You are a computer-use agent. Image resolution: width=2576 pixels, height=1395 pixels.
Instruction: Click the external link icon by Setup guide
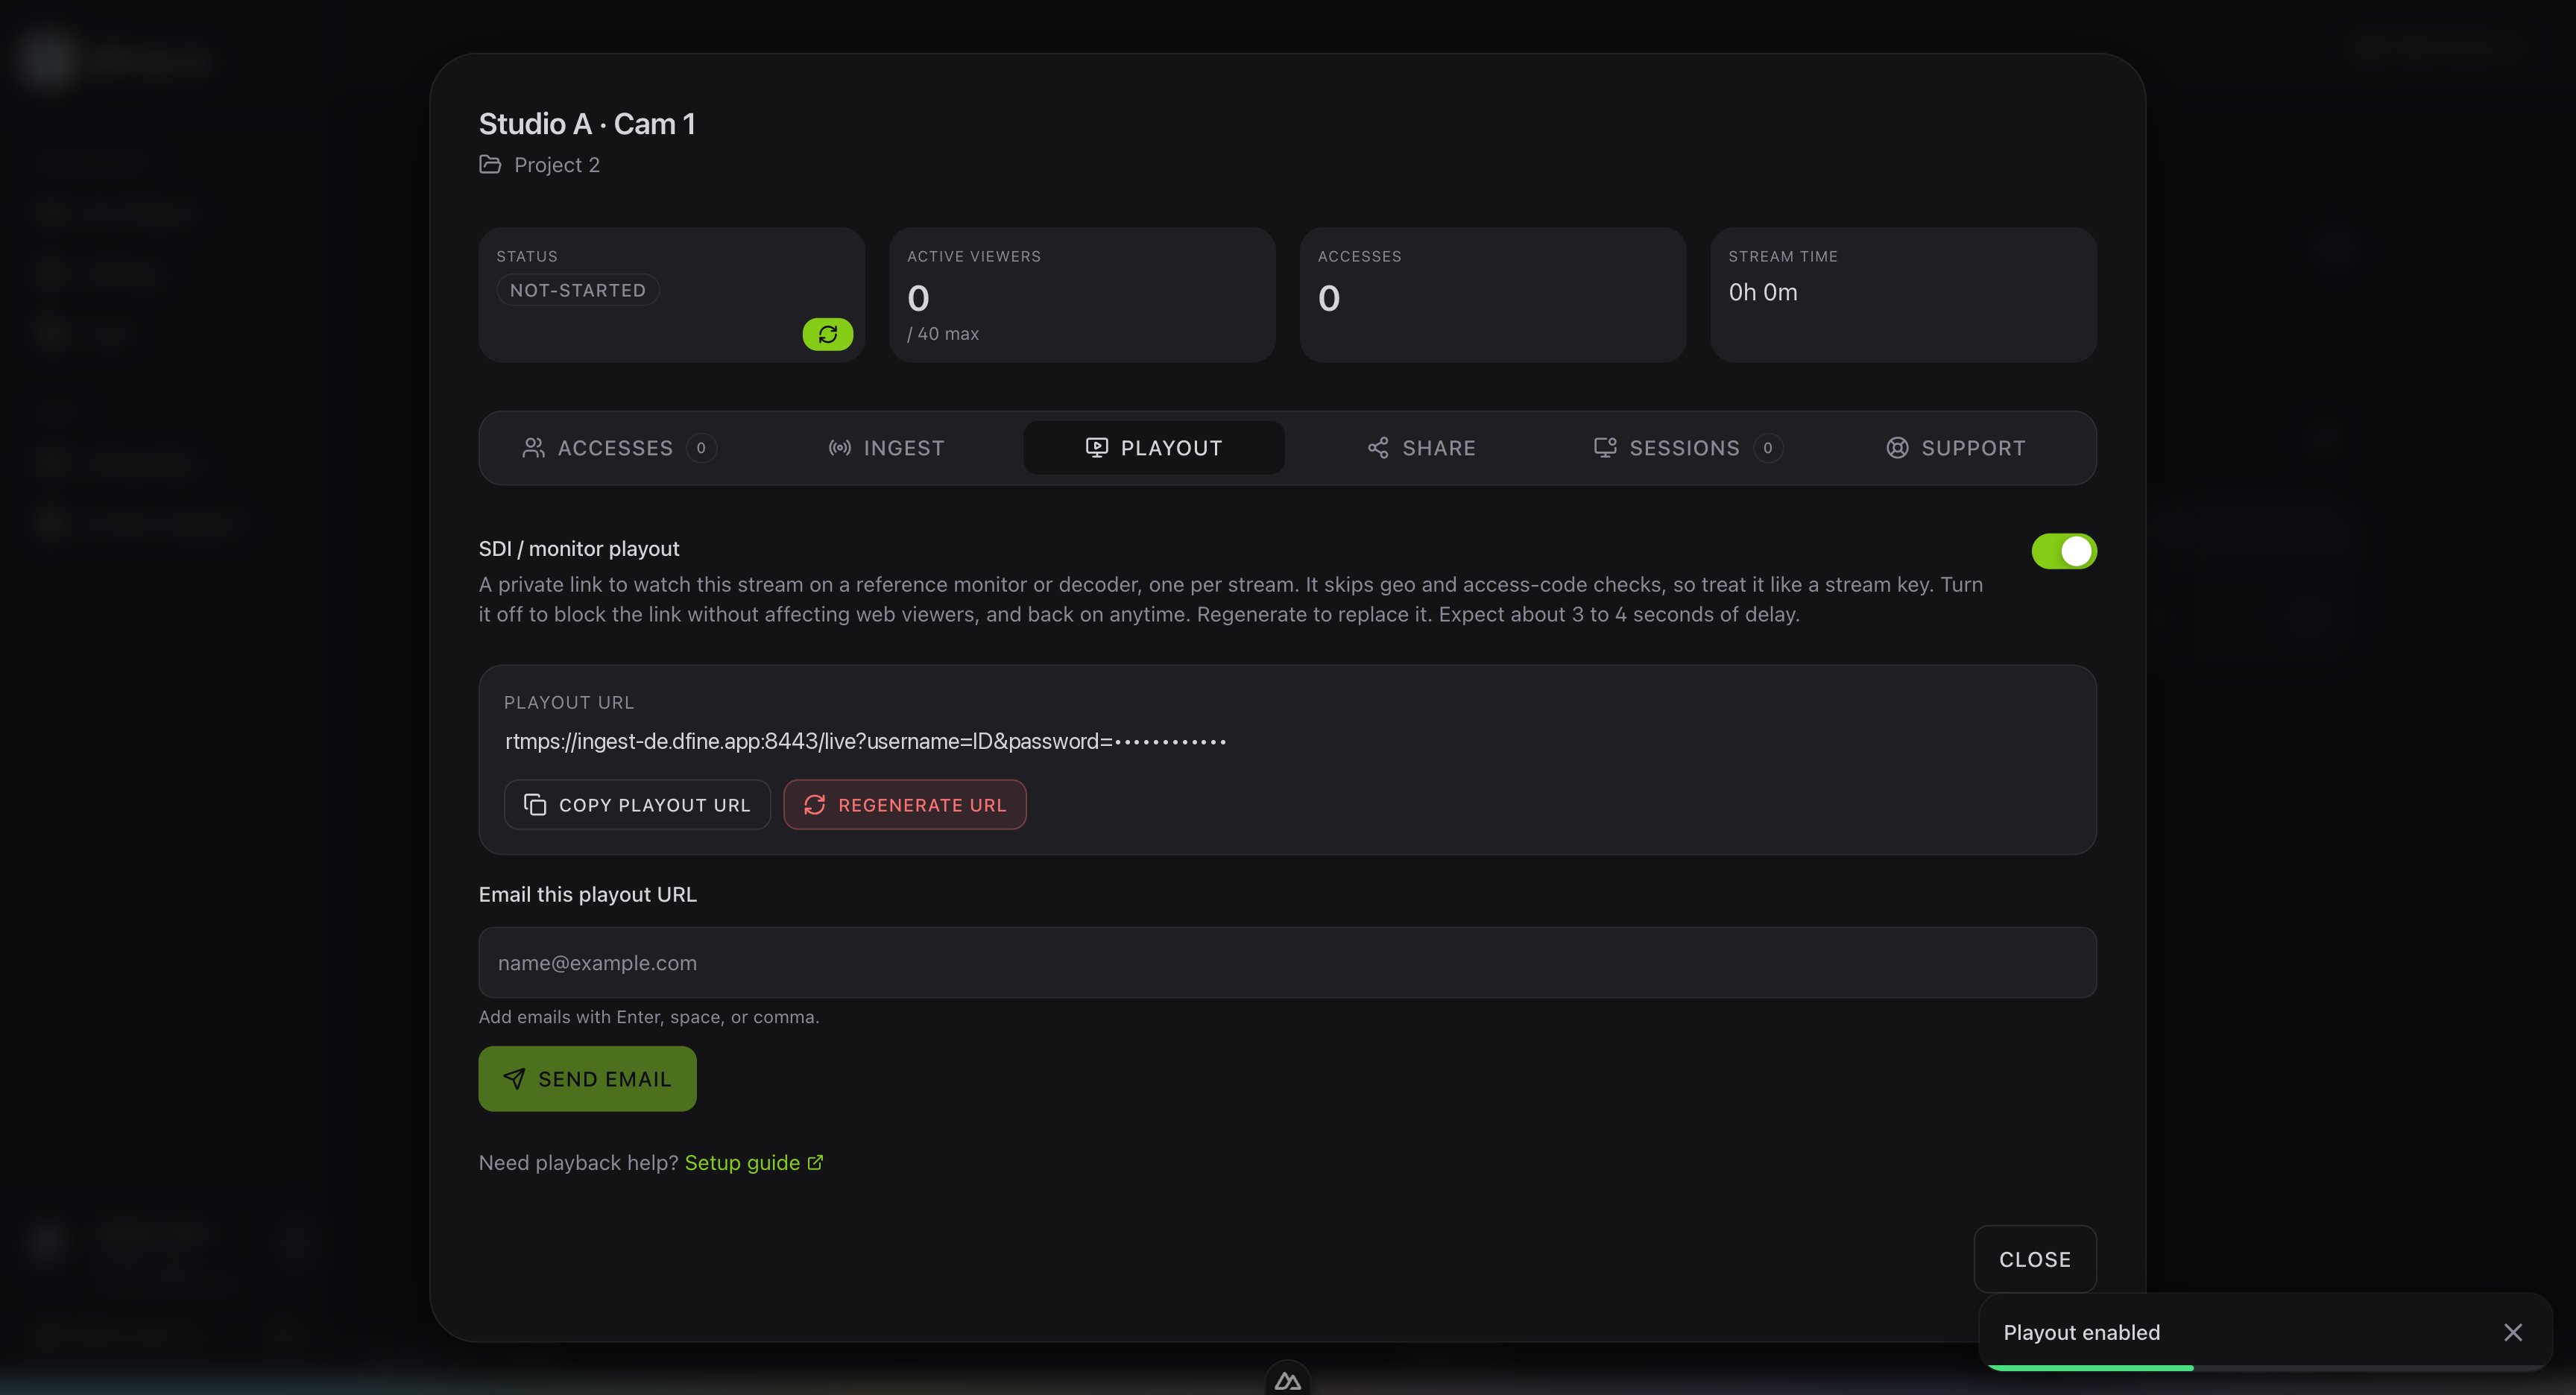815,1162
